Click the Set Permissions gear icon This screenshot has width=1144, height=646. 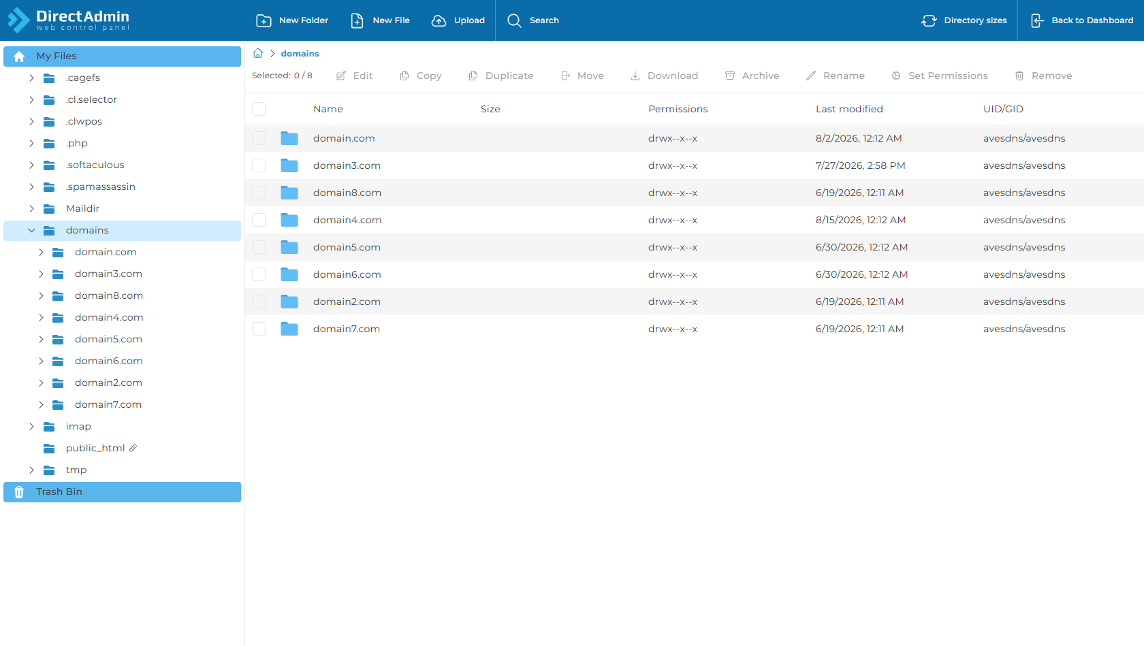[x=896, y=76]
